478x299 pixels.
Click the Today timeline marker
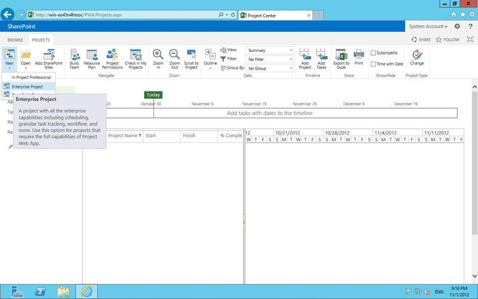point(153,95)
